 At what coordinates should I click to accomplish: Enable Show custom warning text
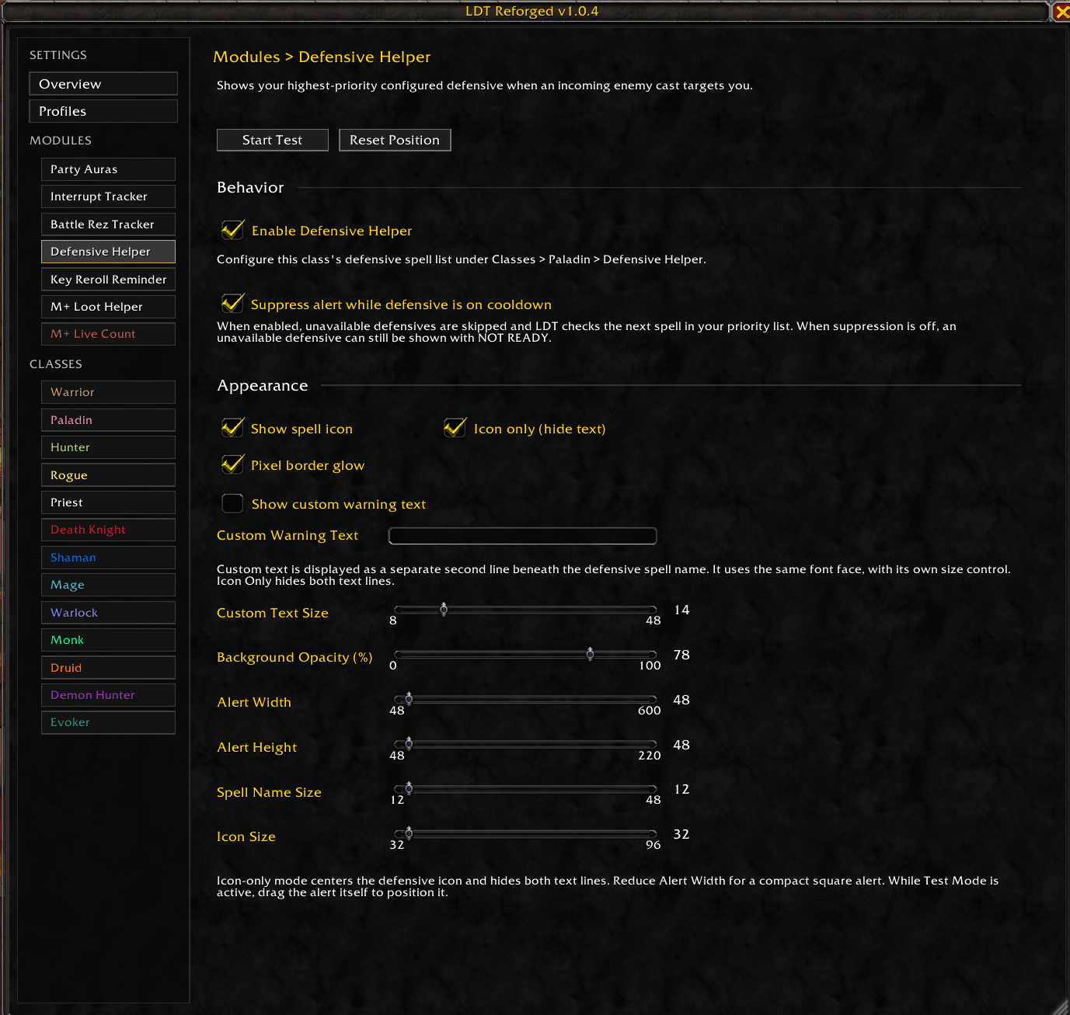(232, 503)
